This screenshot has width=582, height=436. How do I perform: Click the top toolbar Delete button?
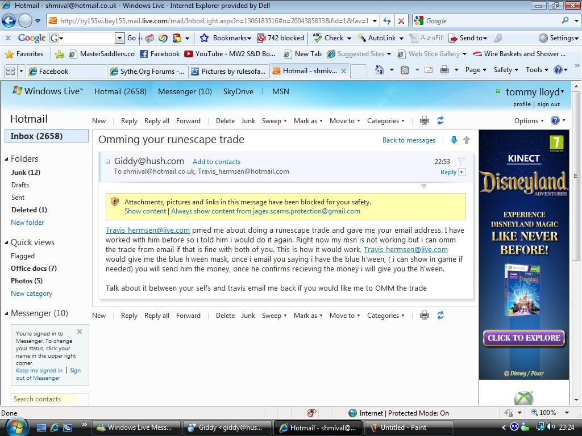coord(225,121)
